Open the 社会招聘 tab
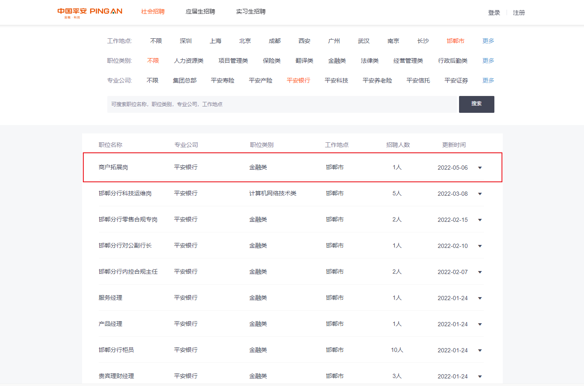Screen dimensions: 584x386 click(153, 11)
